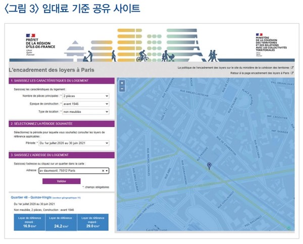Click external link icon beside Retour à la page
303x244 pixels.
[292, 73]
